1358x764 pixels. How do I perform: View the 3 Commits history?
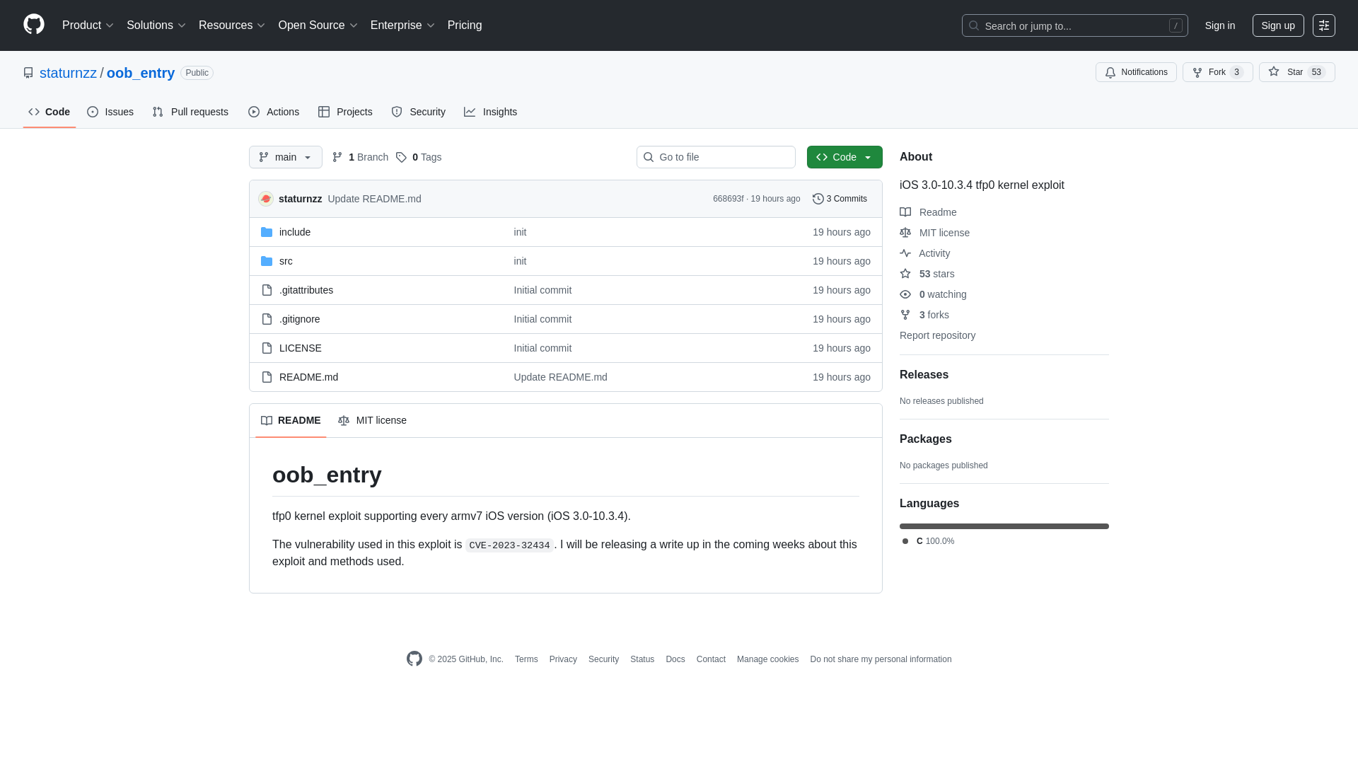tap(840, 199)
